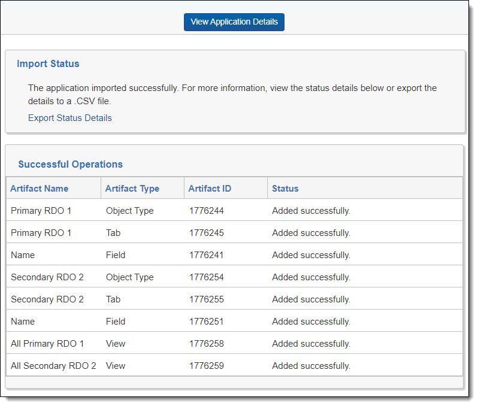Click artifact ID 1776259
The width and height of the screenshot is (478, 406).
[207, 365]
